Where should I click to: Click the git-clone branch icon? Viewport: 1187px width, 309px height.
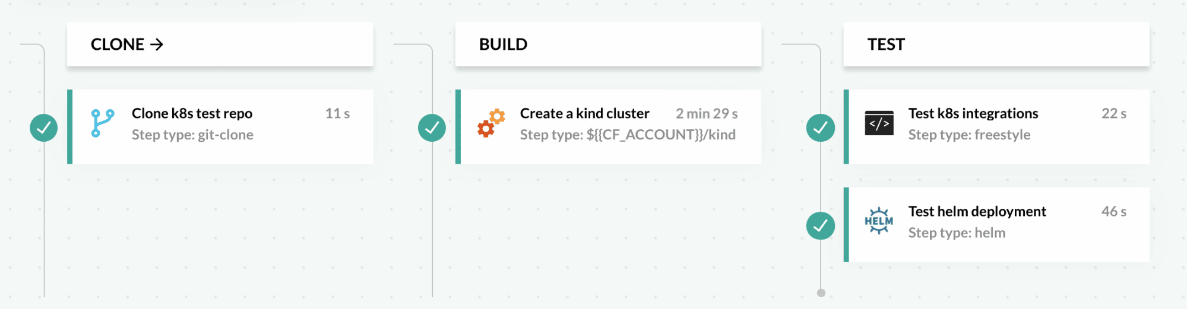[x=102, y=123]
